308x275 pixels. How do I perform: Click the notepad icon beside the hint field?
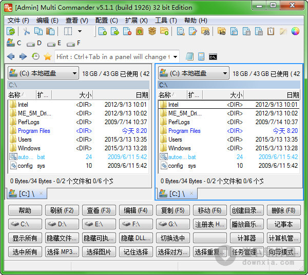[189, 57]
